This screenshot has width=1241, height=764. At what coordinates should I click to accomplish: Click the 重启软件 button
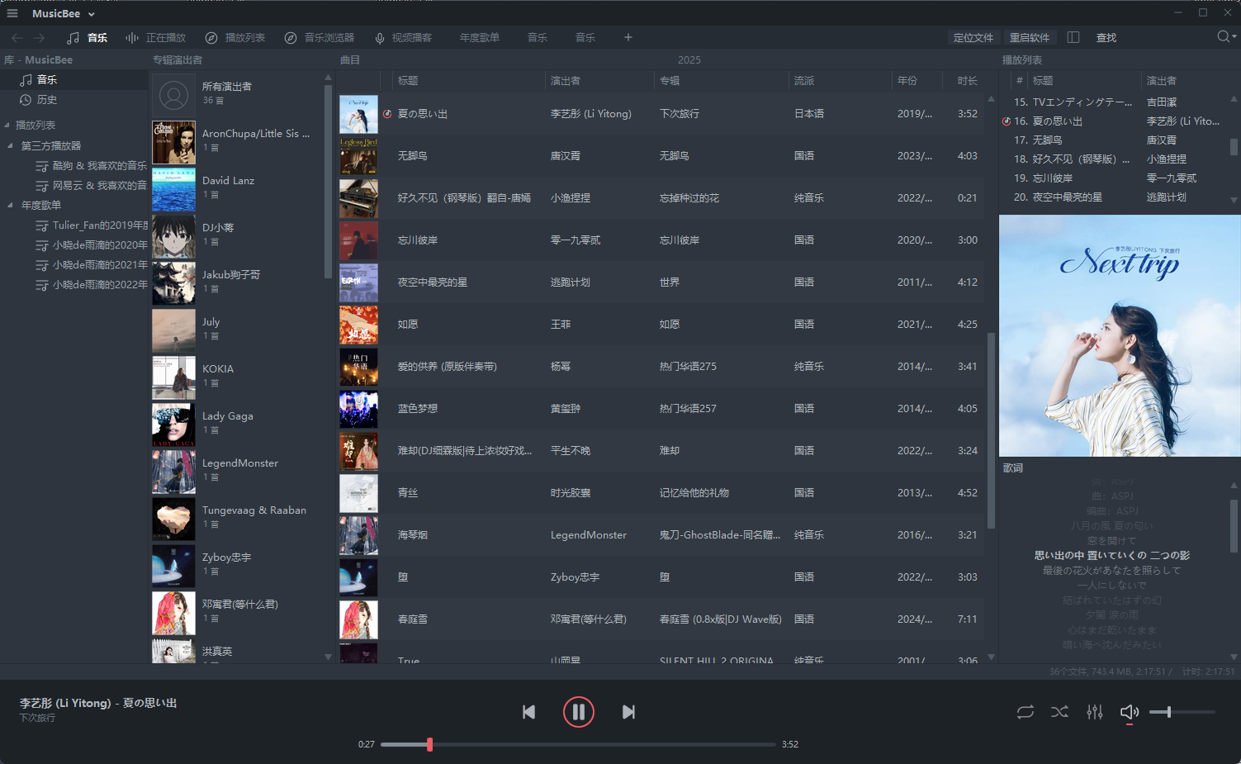(x=1030, y=37)
